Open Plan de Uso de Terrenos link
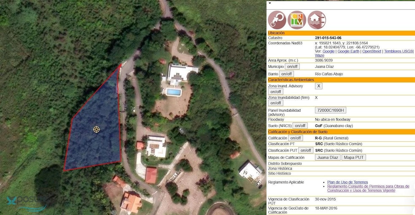The height and width of the screenshot is (215, 415). (x=348, y=182)
